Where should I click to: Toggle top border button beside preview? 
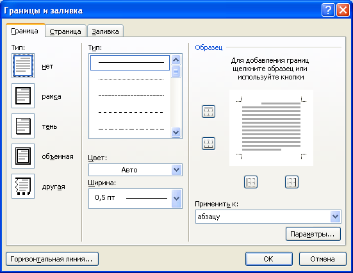[208, 112]
